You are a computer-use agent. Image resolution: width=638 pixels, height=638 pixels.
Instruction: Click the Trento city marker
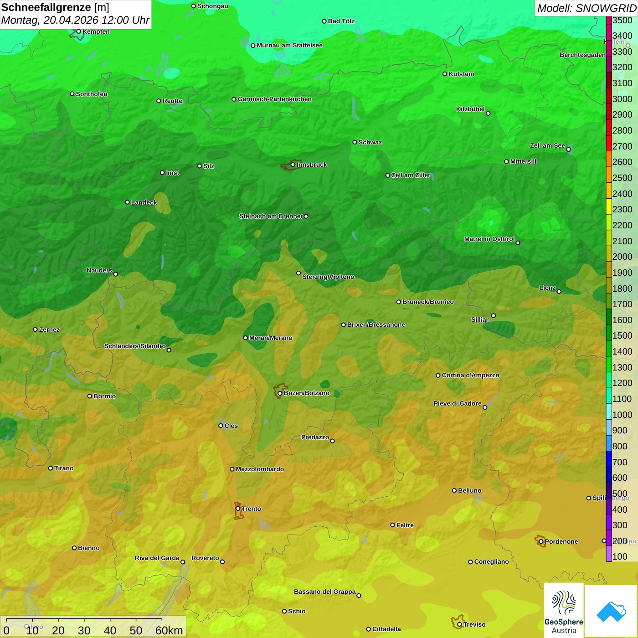pyautogui.click(x=238, y=509)
